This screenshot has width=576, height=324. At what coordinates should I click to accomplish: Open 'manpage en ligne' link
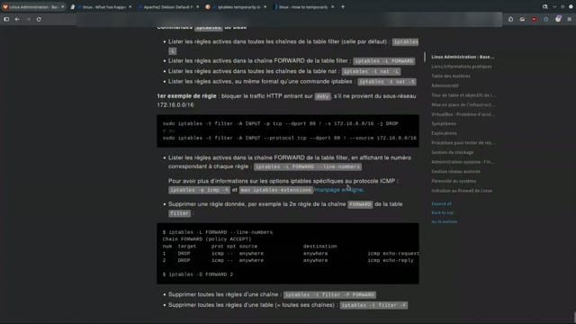(x=339, y=190)
